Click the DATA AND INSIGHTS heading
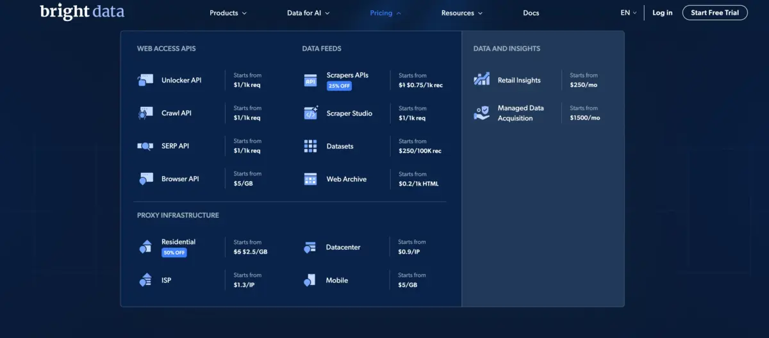 (x=507, y=49)
